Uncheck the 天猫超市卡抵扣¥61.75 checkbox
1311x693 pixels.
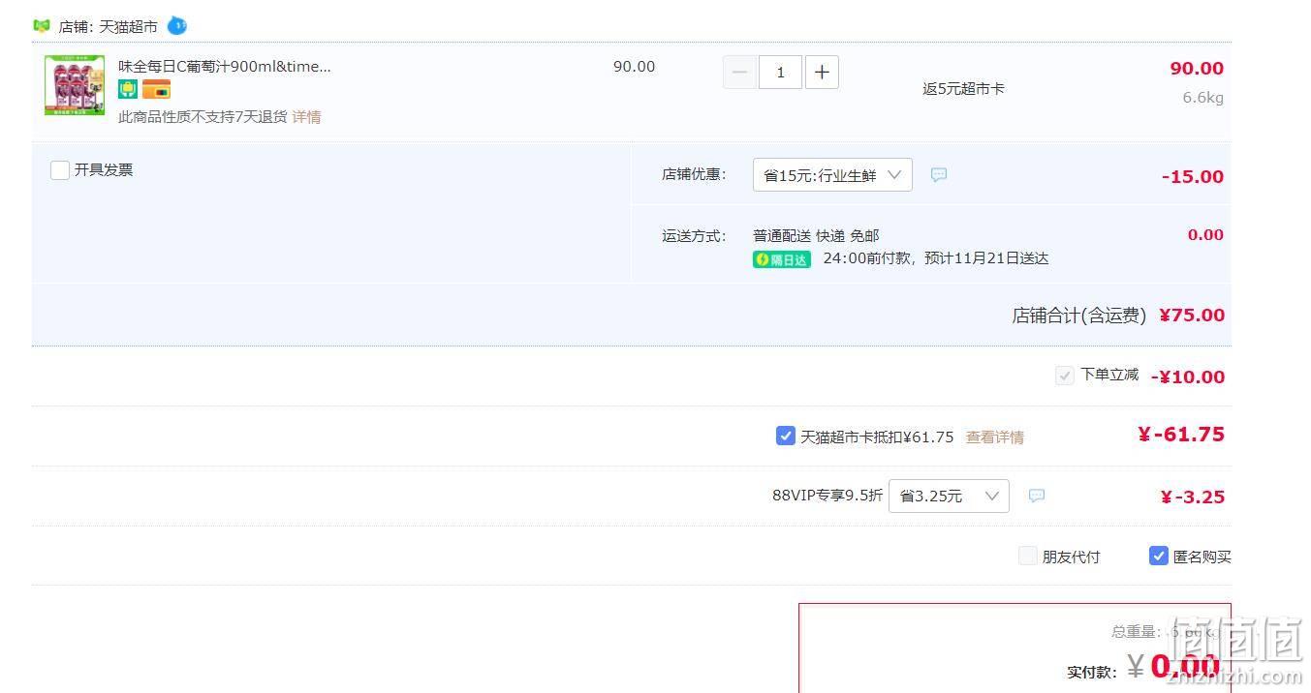click(786, 436)
